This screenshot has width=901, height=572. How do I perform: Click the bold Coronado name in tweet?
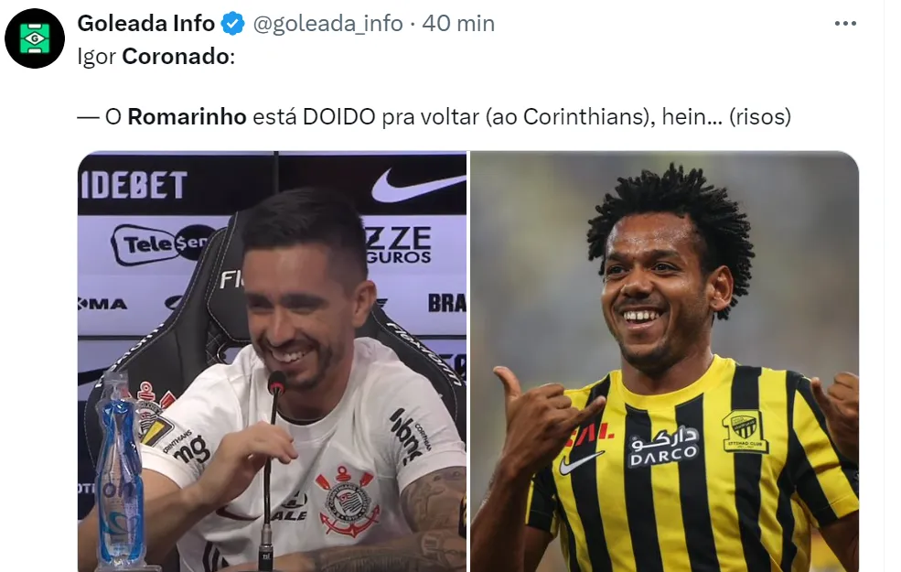[176, 57]
